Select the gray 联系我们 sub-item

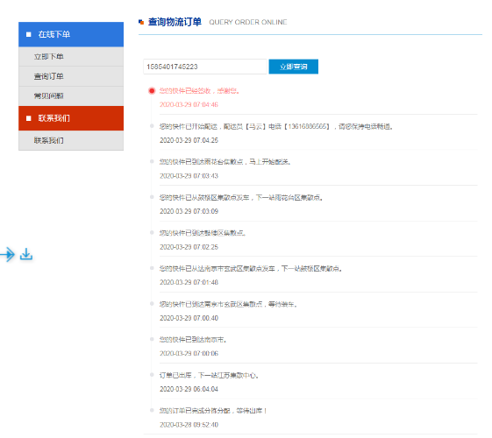click(71, 140)
